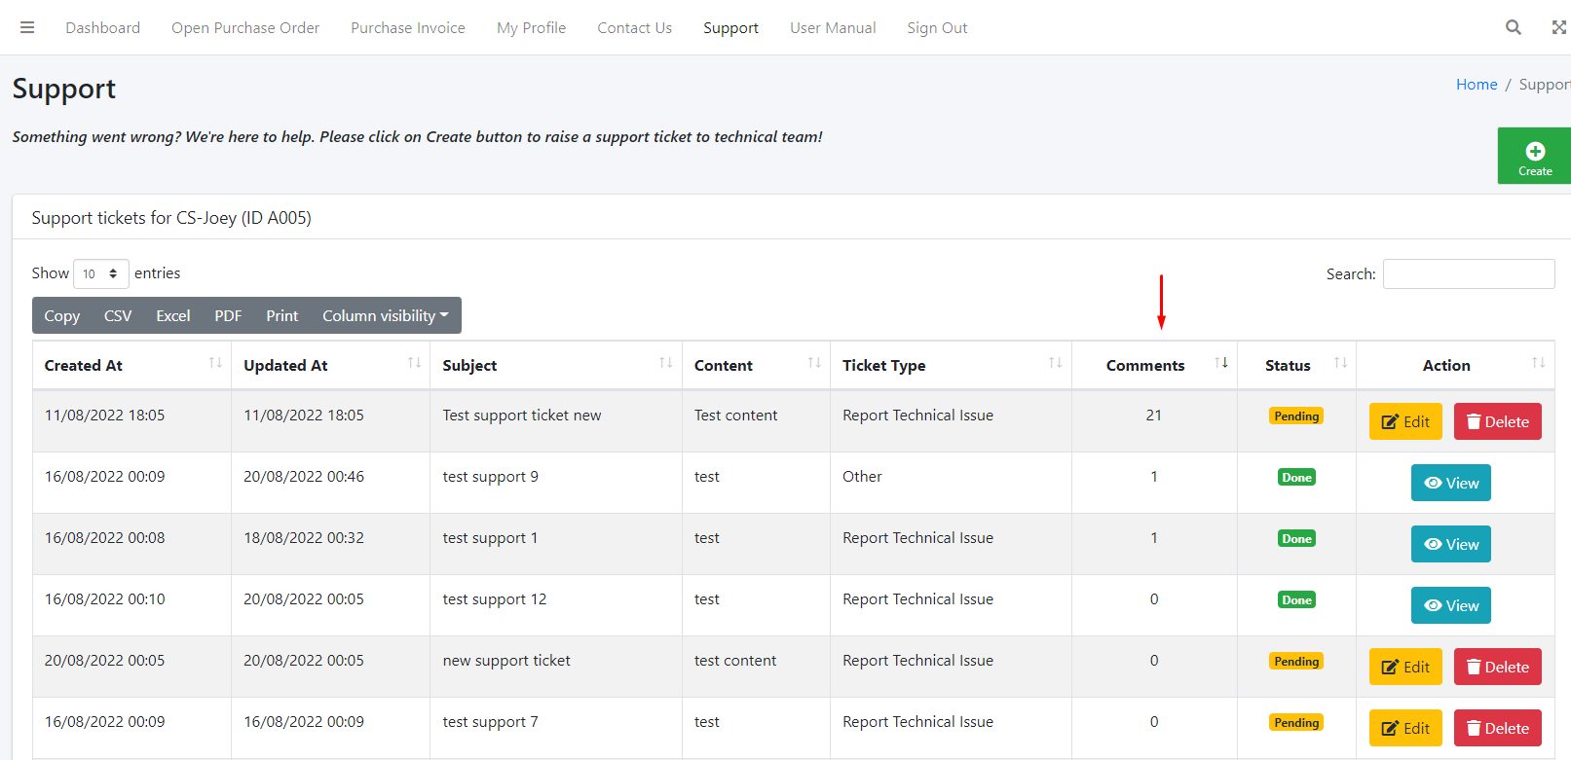Sort by Created At column arrows
1571x760 pixels.
215,364
